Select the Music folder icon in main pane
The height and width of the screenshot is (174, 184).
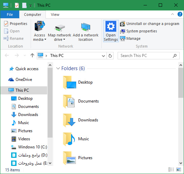69,139
